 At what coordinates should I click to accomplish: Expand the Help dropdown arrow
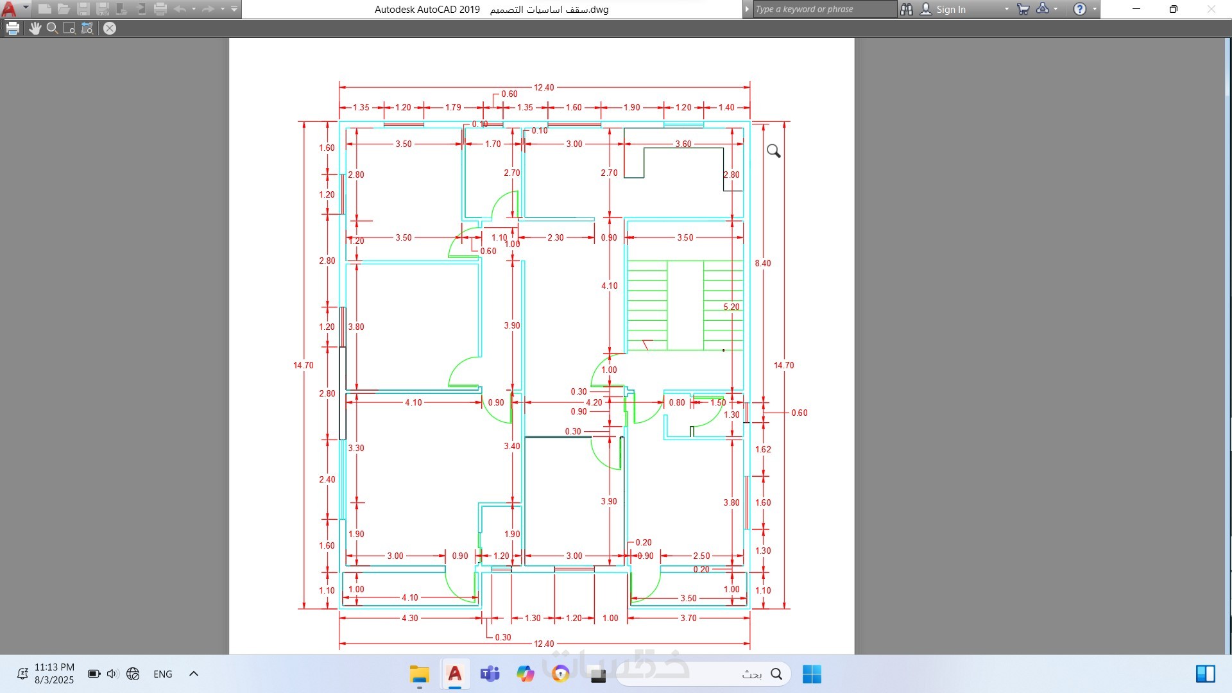1095,9
